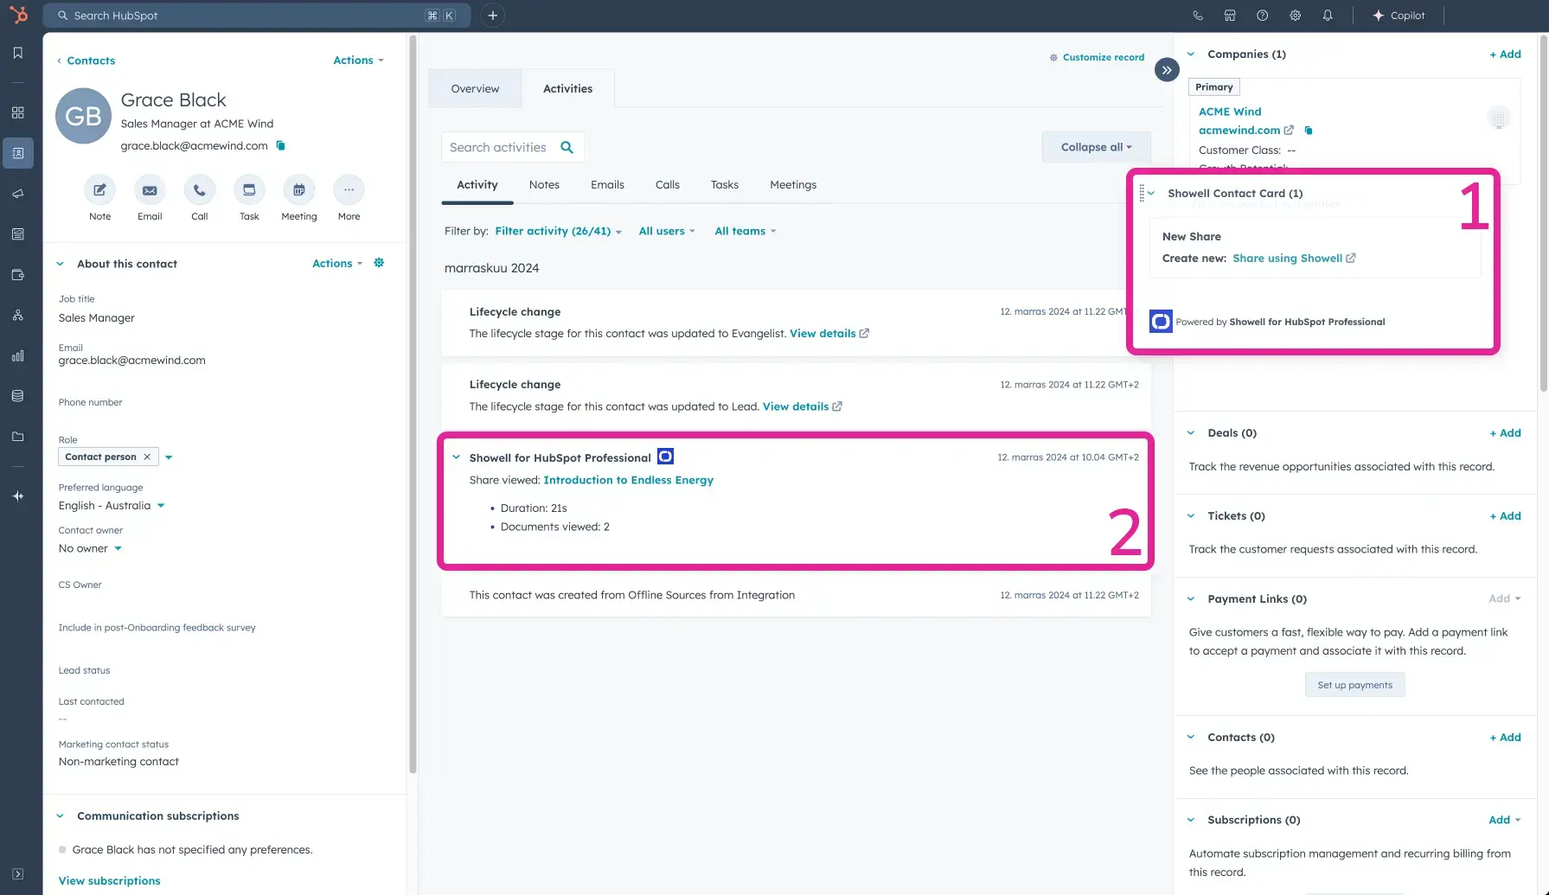Compose an Email to Grace Black
This screenshot has width=1549, height=895.
[150, 190]
